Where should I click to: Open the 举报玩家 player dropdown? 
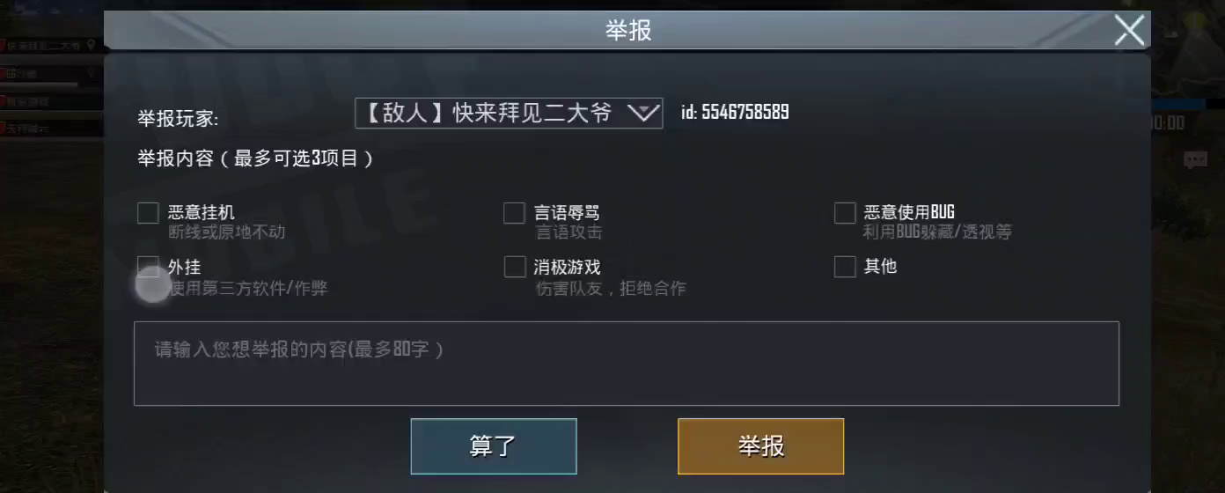pyautogui.click(x=509, y=113)
